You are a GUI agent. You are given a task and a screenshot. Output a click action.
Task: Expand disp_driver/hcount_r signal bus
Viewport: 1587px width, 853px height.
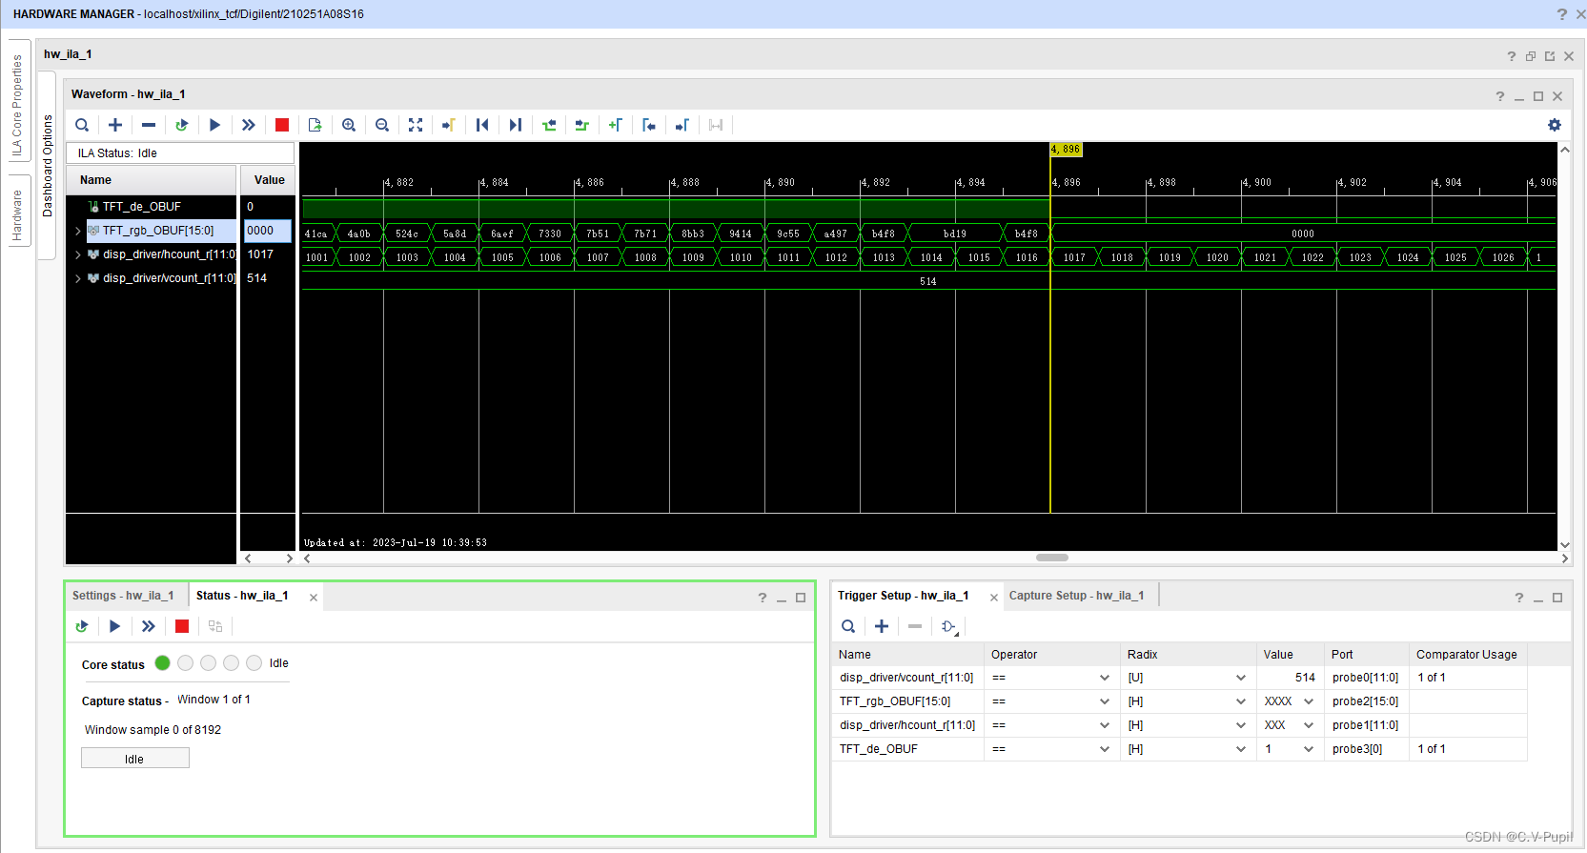78,254
